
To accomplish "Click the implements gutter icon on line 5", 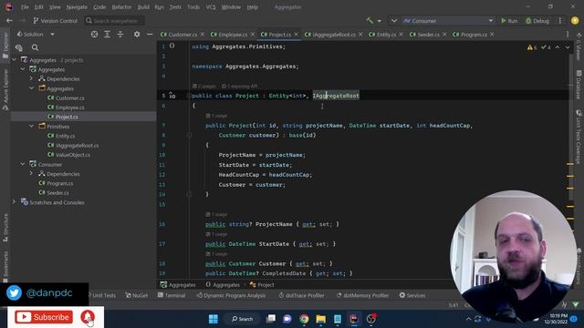I will (x=172, y=96).
